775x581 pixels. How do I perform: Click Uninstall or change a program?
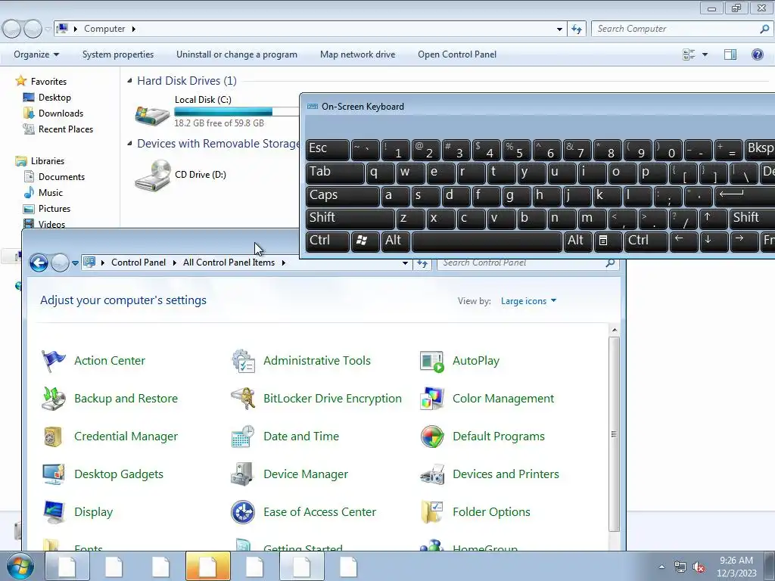pyautogui.click(x=237, y=54)
